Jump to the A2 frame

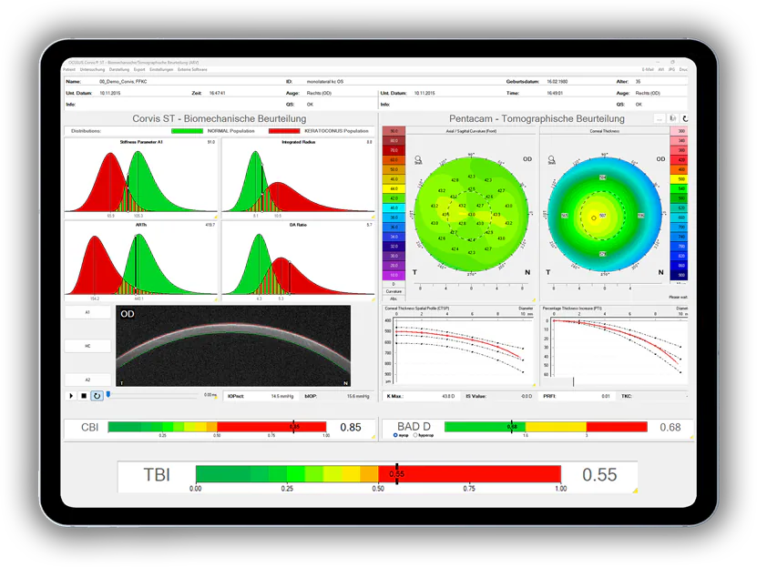pyautogui.click(x=87, y=380)
